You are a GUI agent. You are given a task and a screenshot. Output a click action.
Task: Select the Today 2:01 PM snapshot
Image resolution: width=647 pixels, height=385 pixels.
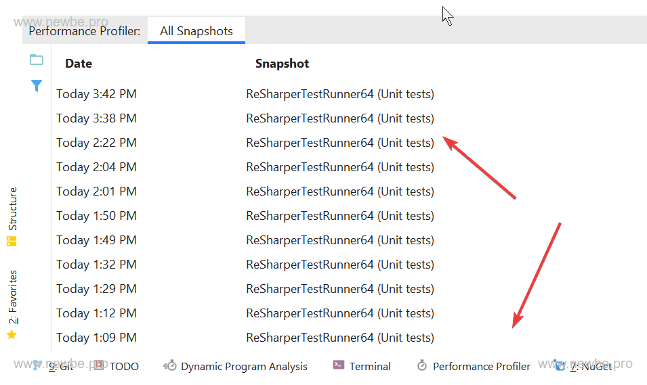pos(96,191)
